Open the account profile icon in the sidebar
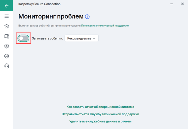188x129 pixels. [6, 56]
